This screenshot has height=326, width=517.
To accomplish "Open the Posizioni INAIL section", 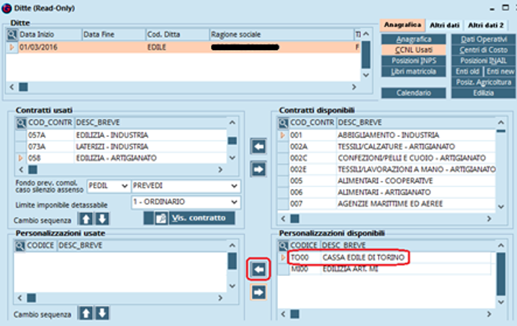I will 483,61.
